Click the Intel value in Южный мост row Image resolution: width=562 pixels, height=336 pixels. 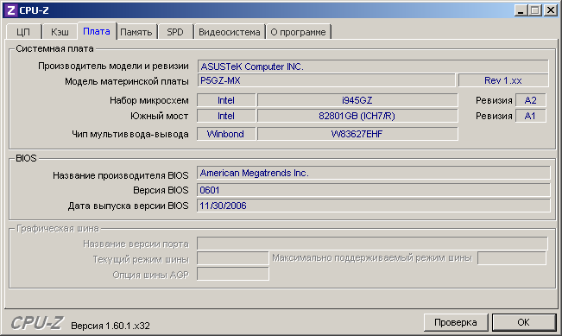(x=226, y=116)
